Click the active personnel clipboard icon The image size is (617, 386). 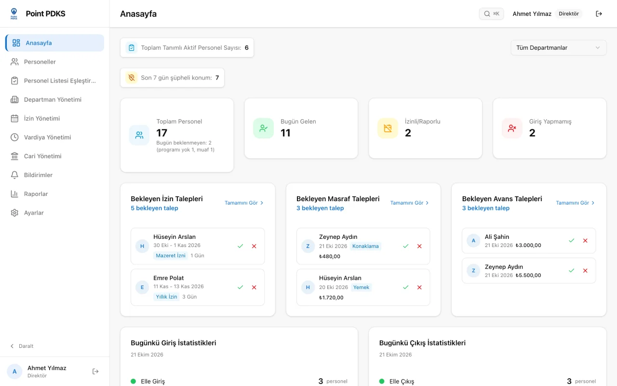point(132,48)
